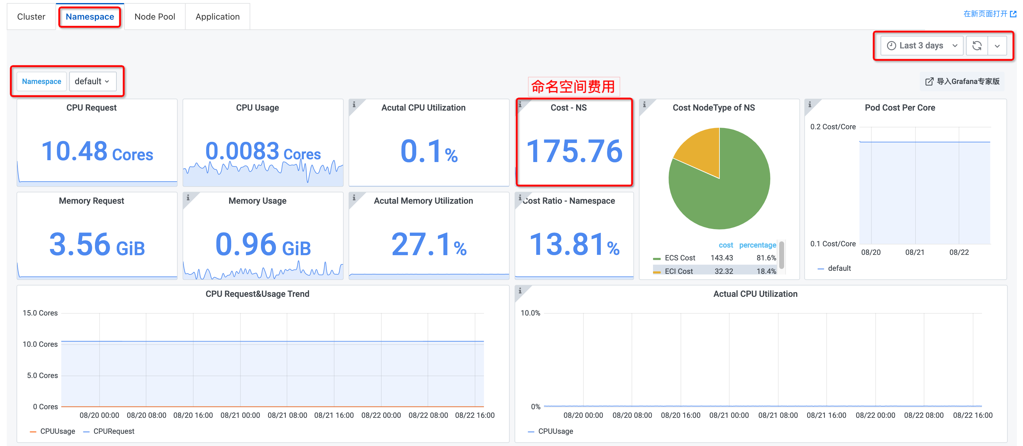Click 导入Grafana专家版 button
The width and height of the screenshot is (1023, 446).
(962, 81)
